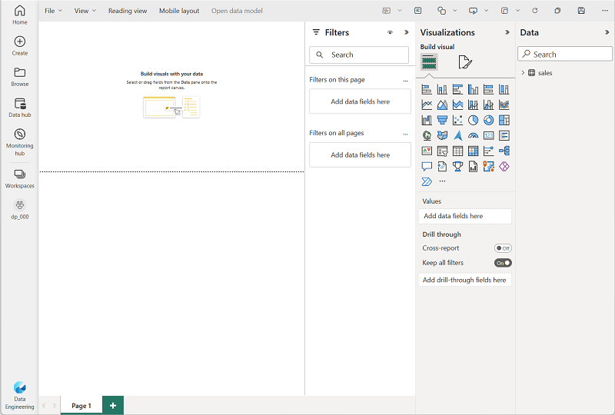The height and width of the screenshot is (415, 615).
Task: Open Data hub in left navigation
Action: (20, 108)
